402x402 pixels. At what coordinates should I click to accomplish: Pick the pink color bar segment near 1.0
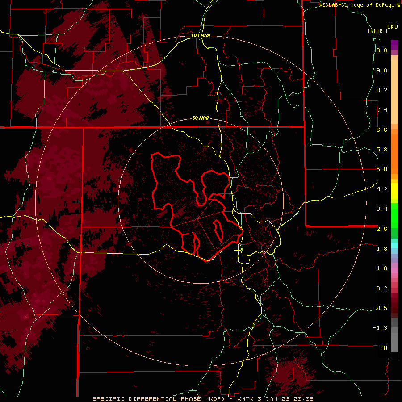pos(394,271)
